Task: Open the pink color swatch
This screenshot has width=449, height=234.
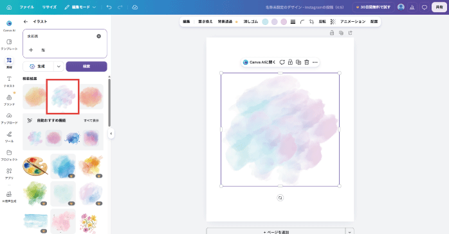Action: pyautogui.click(x=284, y=22)
